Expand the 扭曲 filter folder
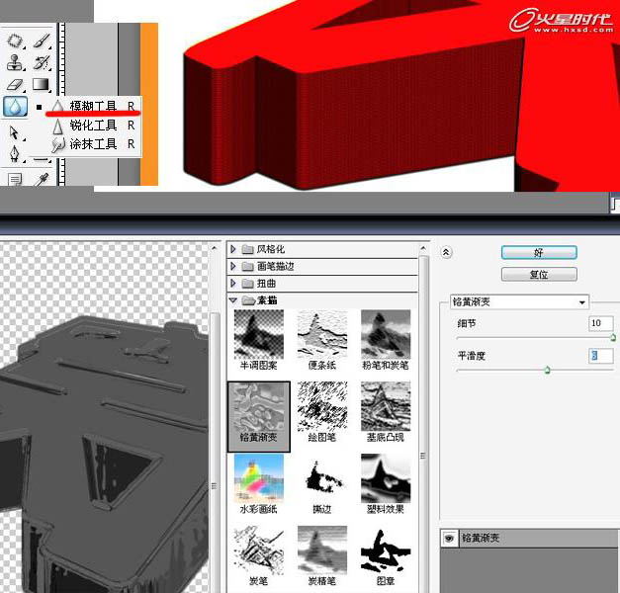The height and width of the screenshot is (593, 620). point(234,283)
